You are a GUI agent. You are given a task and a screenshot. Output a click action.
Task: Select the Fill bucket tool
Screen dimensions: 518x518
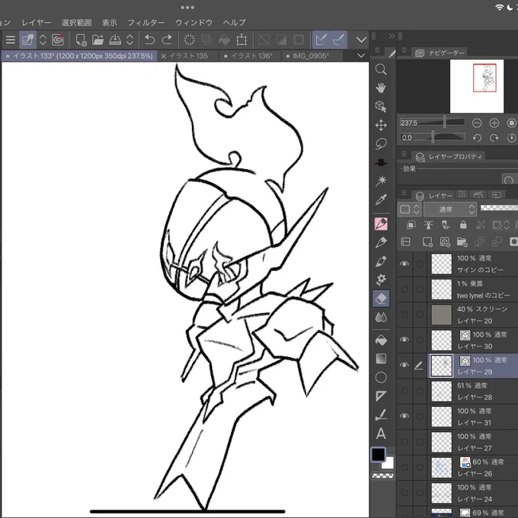tap(381, 341)
